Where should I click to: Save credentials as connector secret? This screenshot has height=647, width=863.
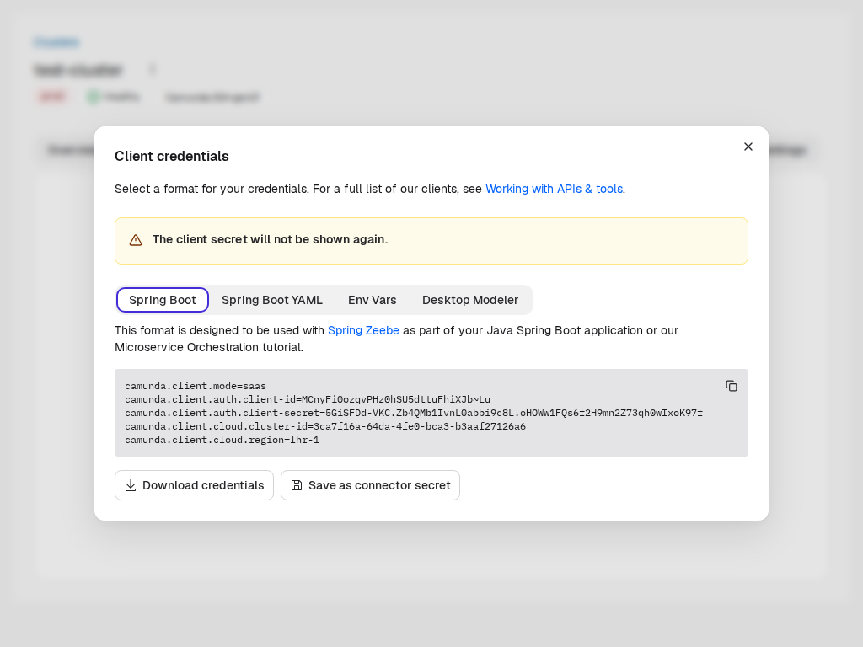[x=371, y=485]
